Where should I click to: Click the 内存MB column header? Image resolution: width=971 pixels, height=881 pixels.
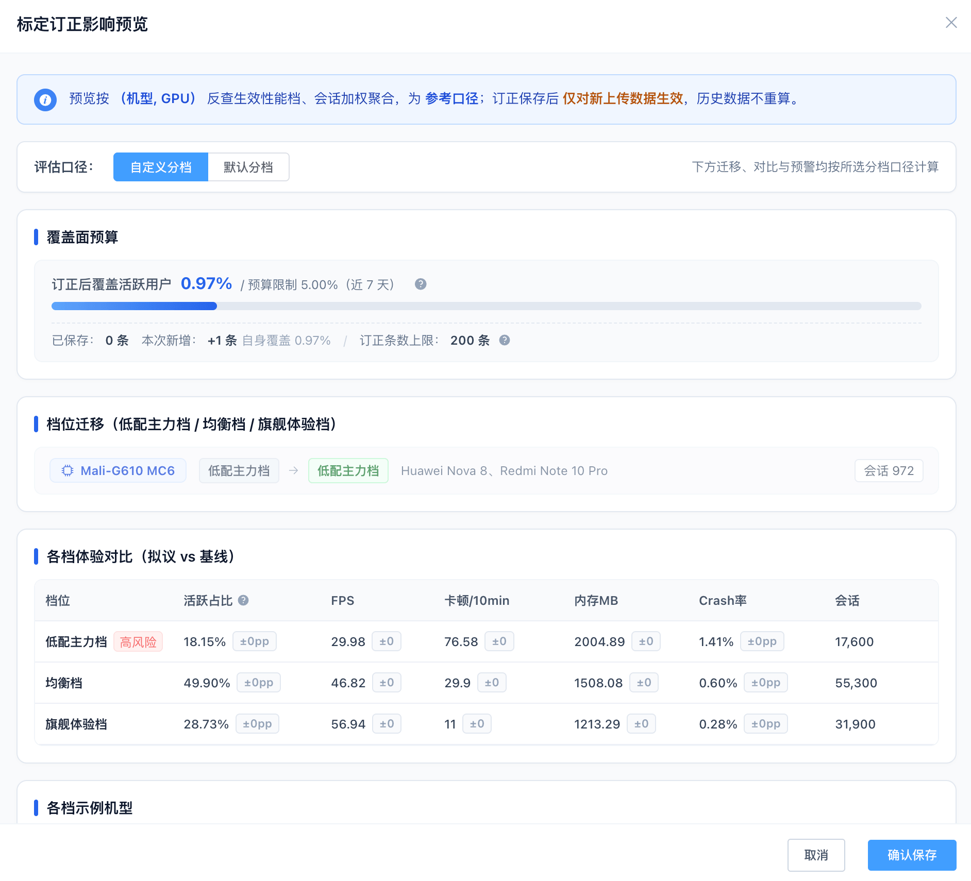[x=596, y=601]
